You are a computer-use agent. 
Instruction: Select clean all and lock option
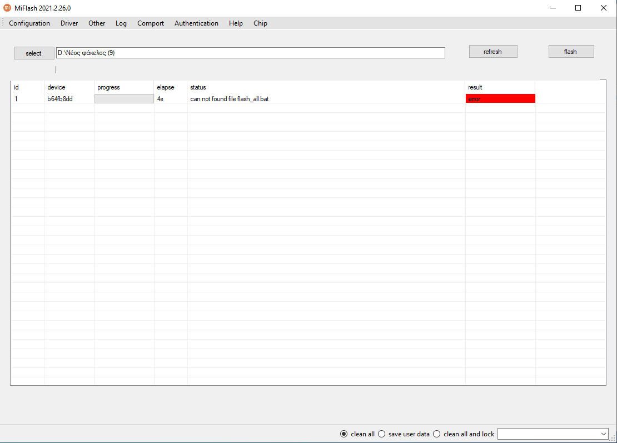[464, 434]
